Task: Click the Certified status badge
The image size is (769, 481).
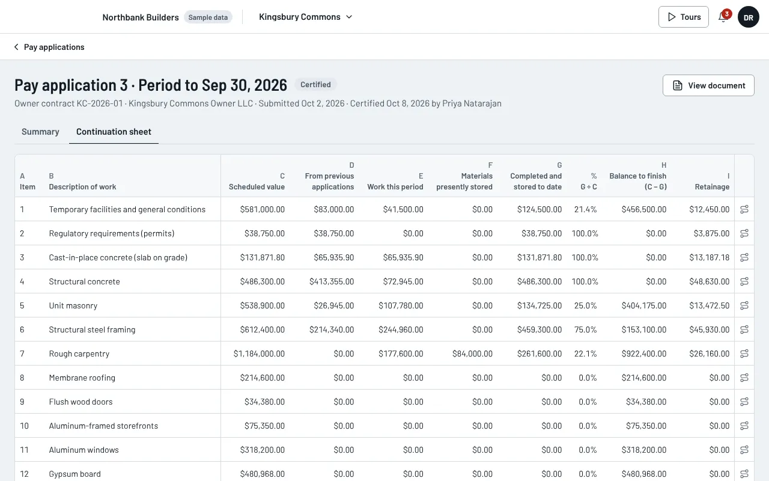Action: click(x=315, y=85)
